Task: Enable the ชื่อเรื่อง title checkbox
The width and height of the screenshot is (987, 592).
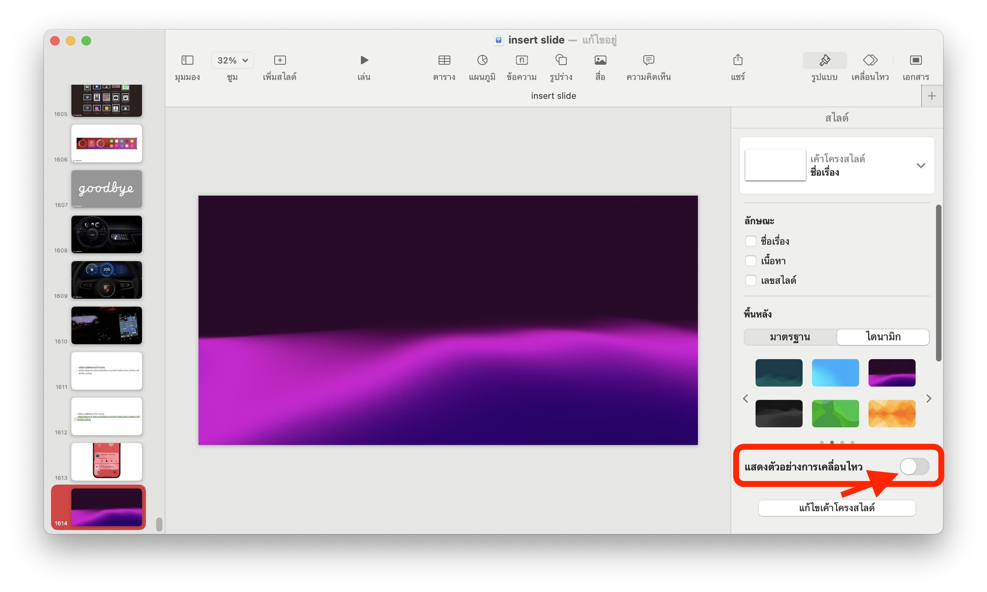Action: (750, 242)
